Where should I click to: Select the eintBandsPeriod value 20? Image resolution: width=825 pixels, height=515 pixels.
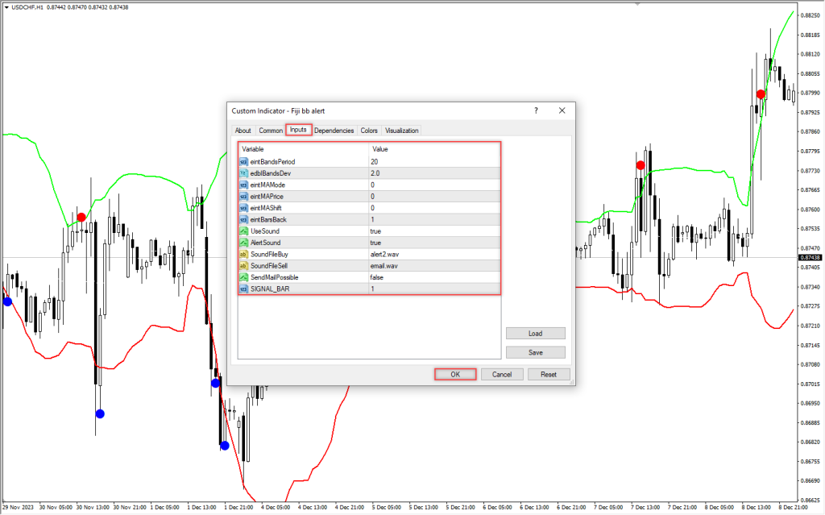click(434, 162)
